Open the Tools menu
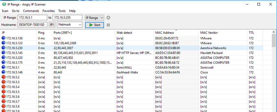Viewport: 277px width, 112px height. click(62, 11)
